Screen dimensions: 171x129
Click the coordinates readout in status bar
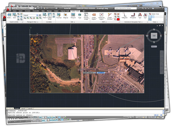(18, 117)
